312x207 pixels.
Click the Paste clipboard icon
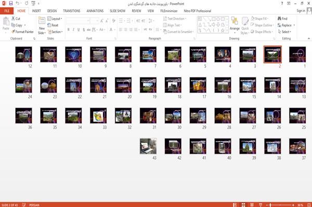(x=6, y=21)
